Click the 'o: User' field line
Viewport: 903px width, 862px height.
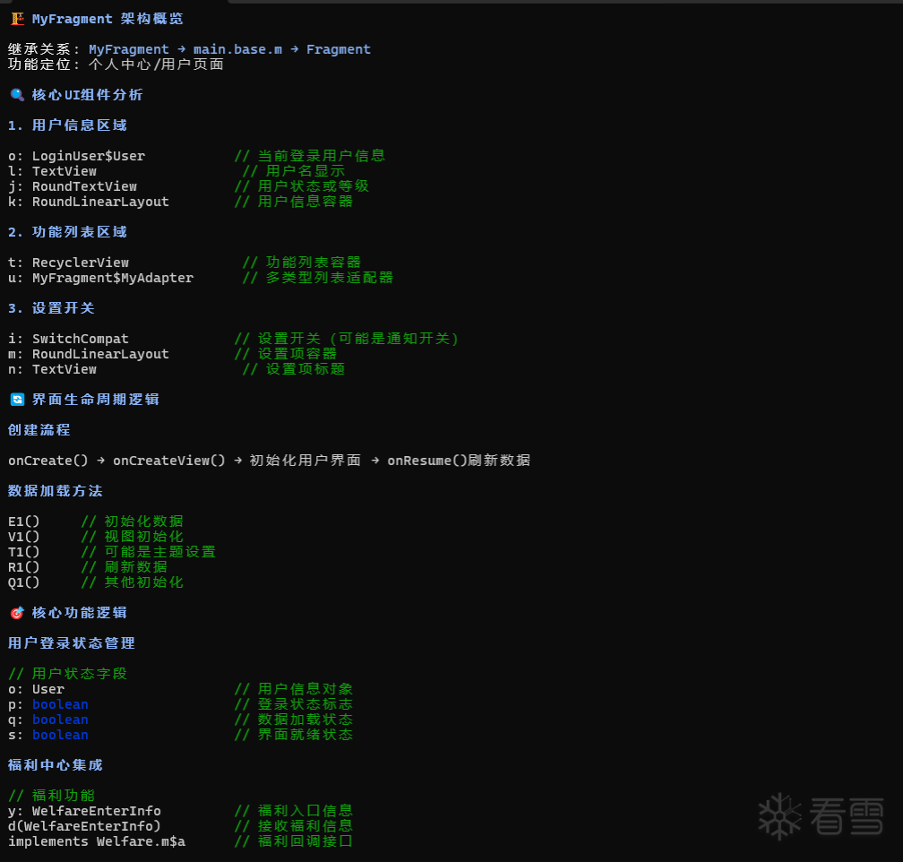click(36, 689)
